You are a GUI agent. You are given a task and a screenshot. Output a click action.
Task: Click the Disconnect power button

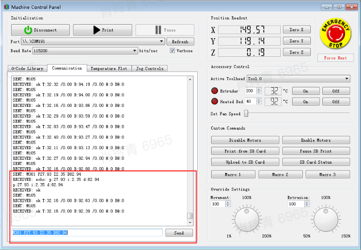pos(40,30)
